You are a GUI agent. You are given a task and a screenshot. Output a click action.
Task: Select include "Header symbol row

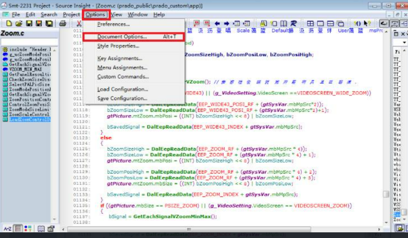pyautogui.click(x=27, y=49)
